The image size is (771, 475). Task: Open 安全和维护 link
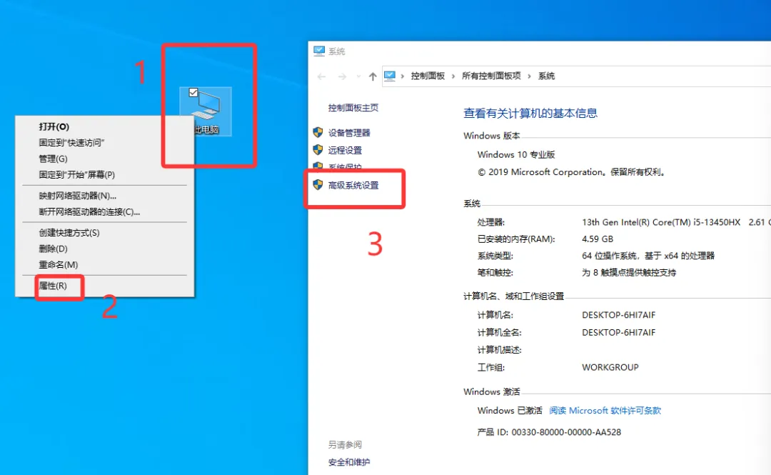pyautogui.click(x=348, y=462)
